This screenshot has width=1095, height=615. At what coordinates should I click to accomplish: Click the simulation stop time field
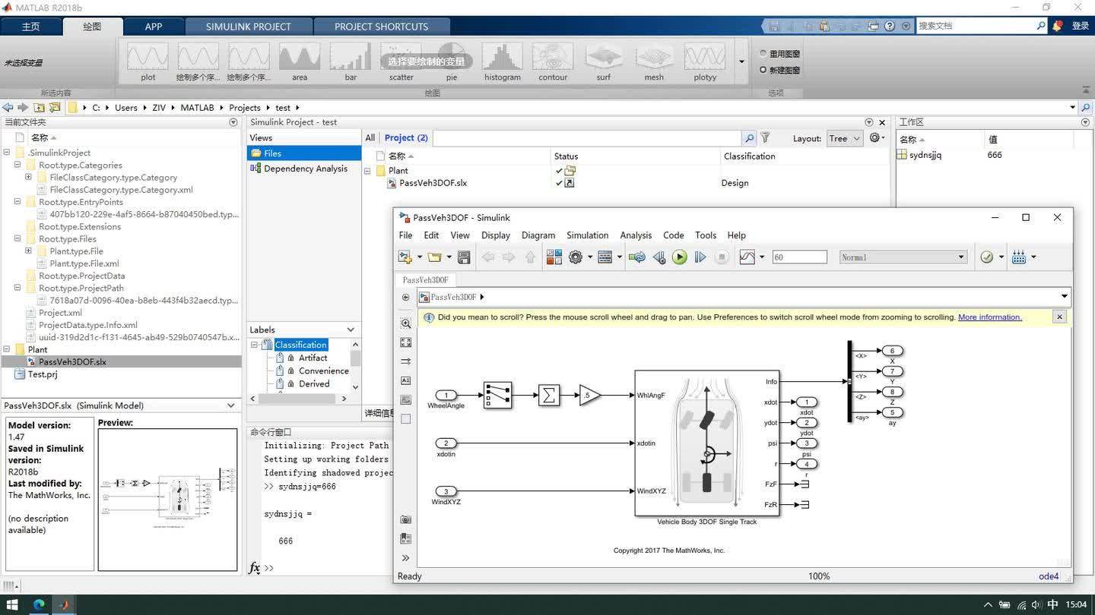pyautogui.click(x=799, y=257)
